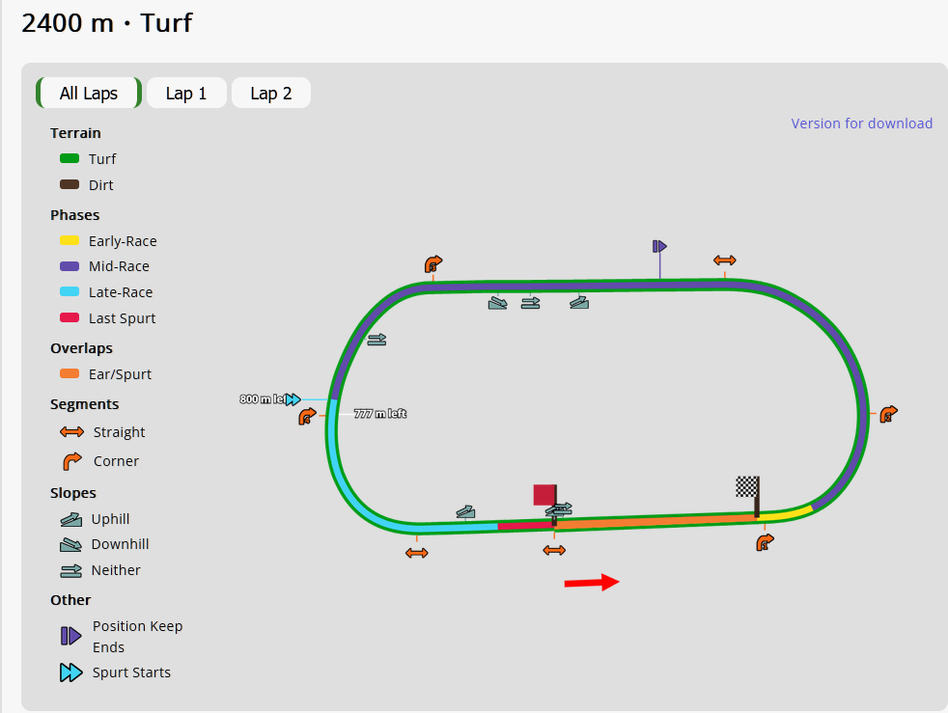The image size is (948, 713).
Task: Click the 2400 m · Turf heading
Action: pyautogui.click(x=107, y=23)
